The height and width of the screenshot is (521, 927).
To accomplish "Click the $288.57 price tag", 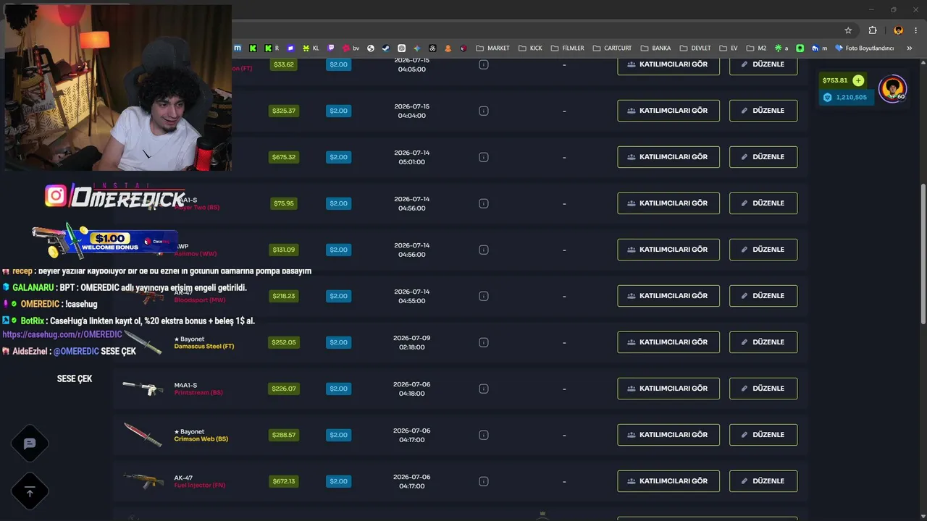I will (284, 435).
